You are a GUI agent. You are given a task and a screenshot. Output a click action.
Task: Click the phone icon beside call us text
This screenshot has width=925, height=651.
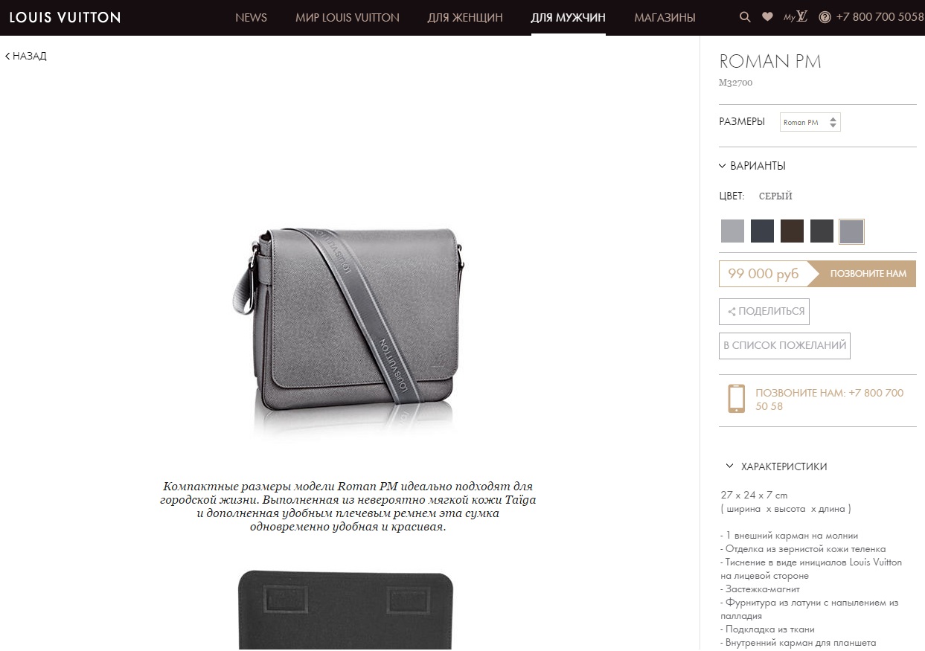point(736,399)
